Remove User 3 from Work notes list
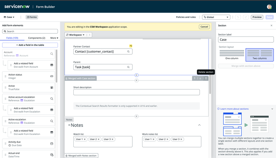276x158 pixels. point(181,139)
